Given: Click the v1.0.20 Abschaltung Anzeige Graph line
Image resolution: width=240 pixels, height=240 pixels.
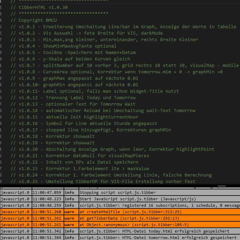Looking at the screenshot, I should tap(113, 149).
